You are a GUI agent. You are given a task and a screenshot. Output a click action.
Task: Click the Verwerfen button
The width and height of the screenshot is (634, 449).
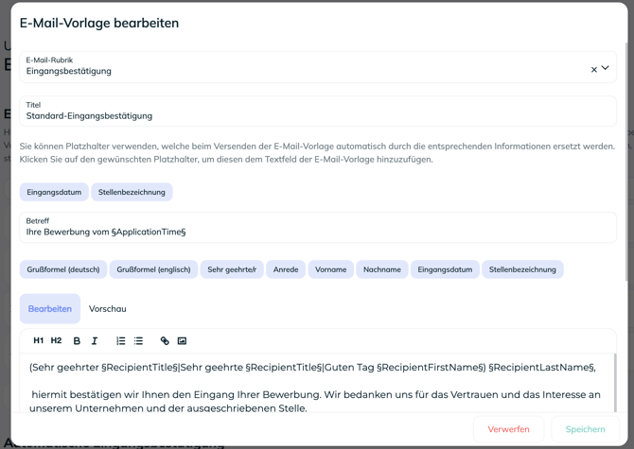pos(508,429)
